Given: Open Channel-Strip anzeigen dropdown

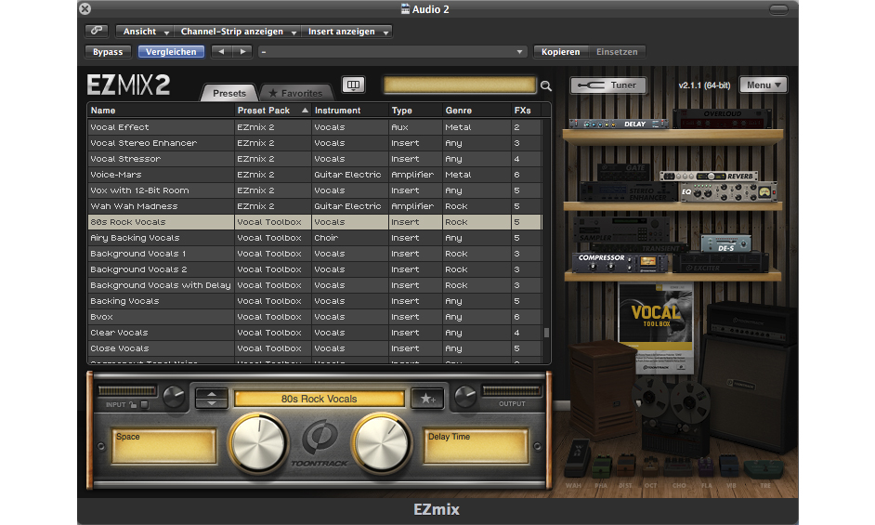Looking at the screenshot, I should coord(237,32).
